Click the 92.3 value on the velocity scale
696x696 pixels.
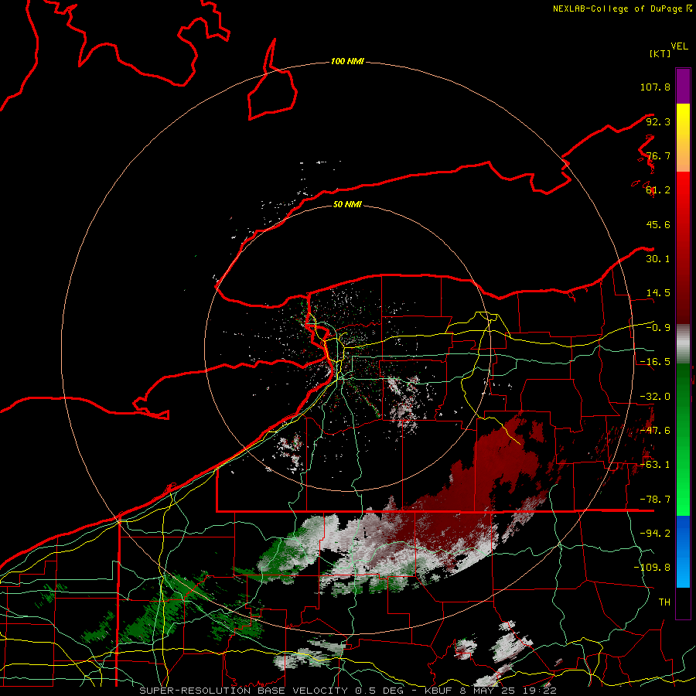click(x=658, y=121)
